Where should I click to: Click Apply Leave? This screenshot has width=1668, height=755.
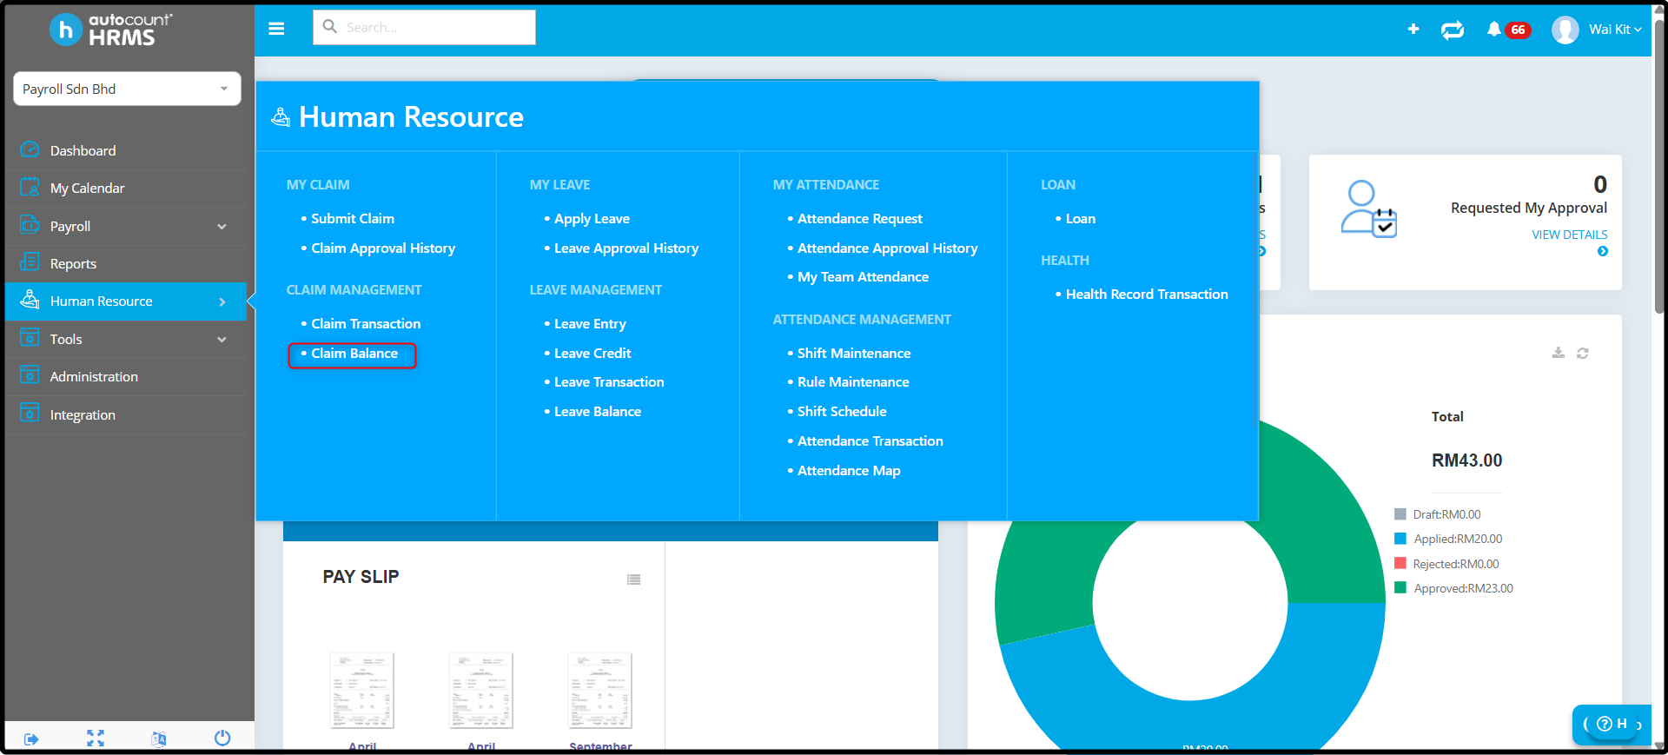tap(592, 219)
